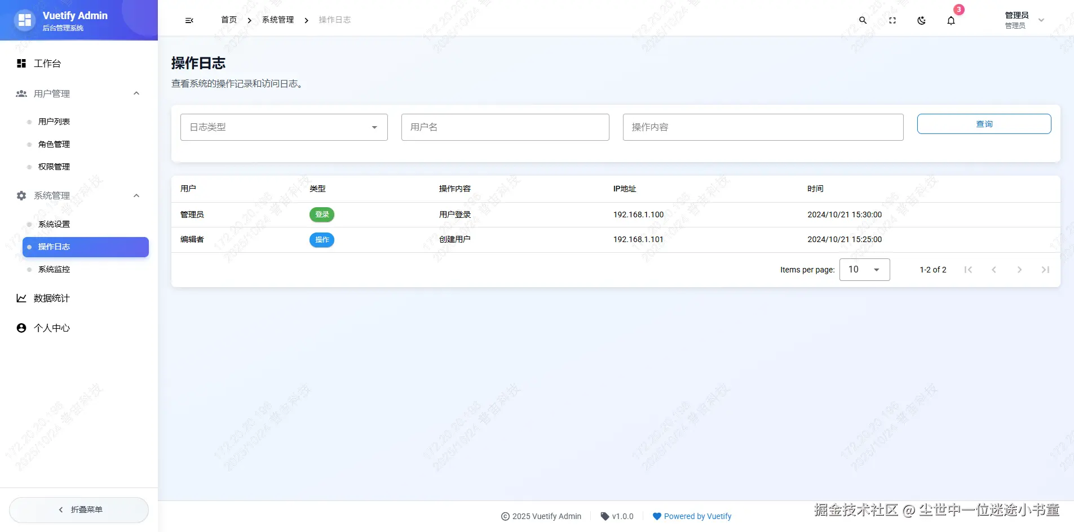Viewport: 1074px width, 532px height.
Task: Open the Items per page dropdown
Action: pos(864,269)
